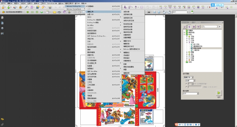Click the paperclip attachments icon at bottom left
The width and height of the screenshot is (237, 127).
tap(2, 124)
